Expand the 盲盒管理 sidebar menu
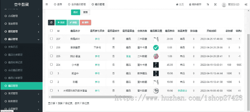250x112 pixels. point(21,24)
